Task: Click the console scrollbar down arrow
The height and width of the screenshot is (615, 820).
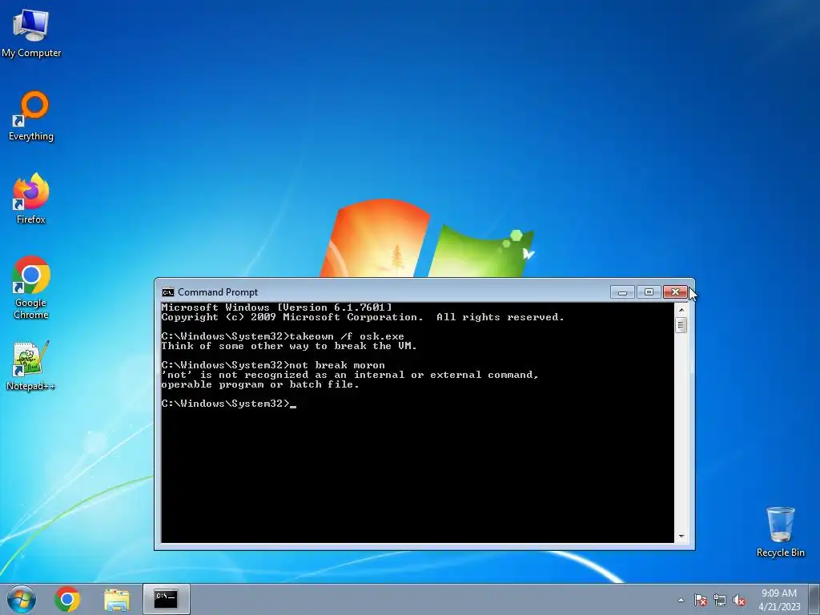Action: coord(681,536)
